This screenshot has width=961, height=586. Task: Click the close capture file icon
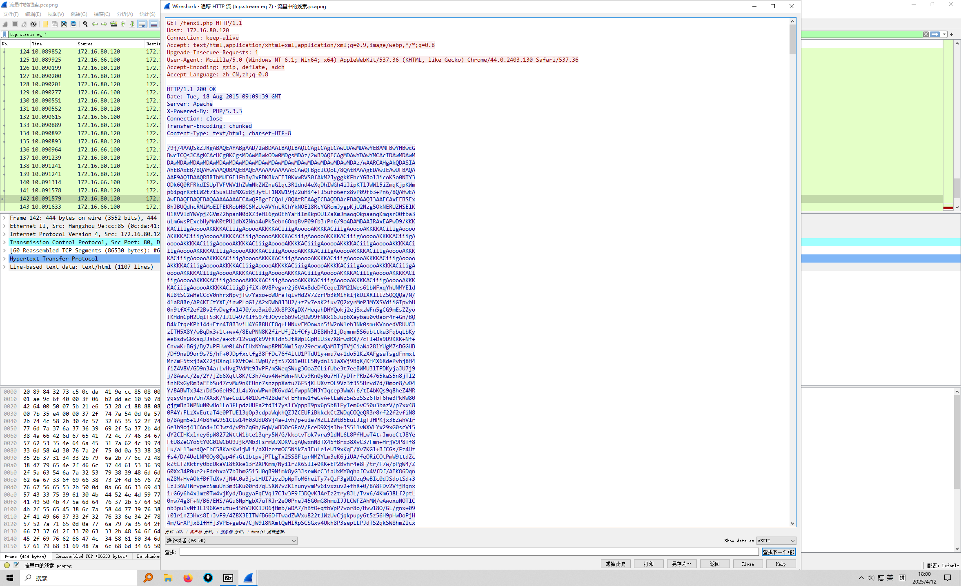tap(64, 24)
